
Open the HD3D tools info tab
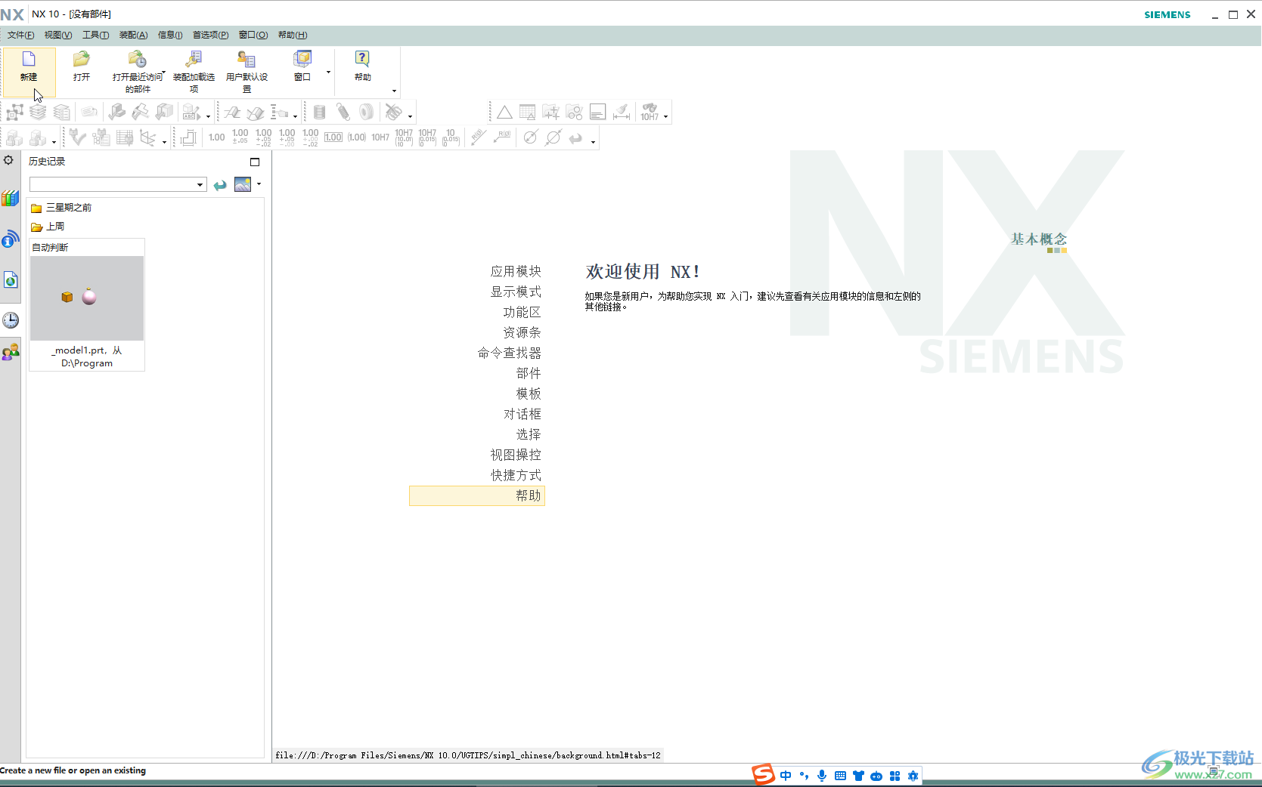point(10,239)
